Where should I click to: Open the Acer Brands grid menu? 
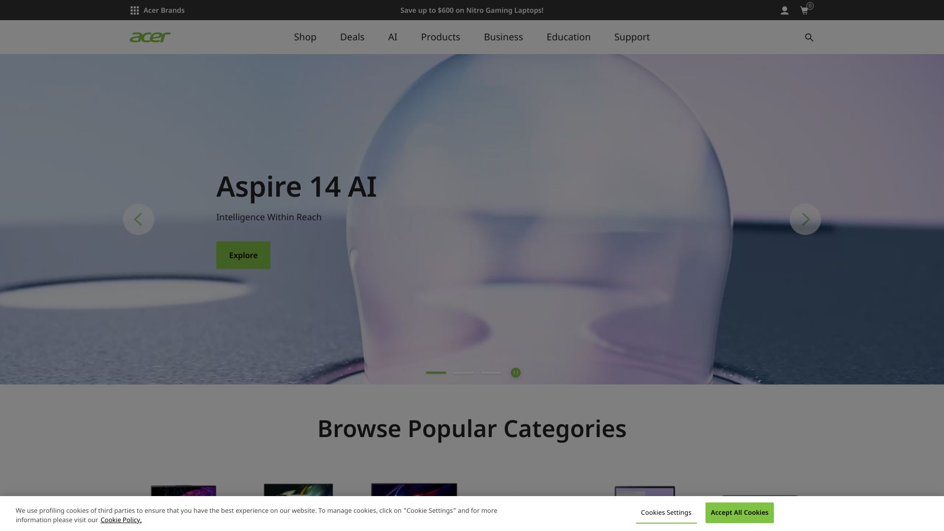(x=157, y=10)
